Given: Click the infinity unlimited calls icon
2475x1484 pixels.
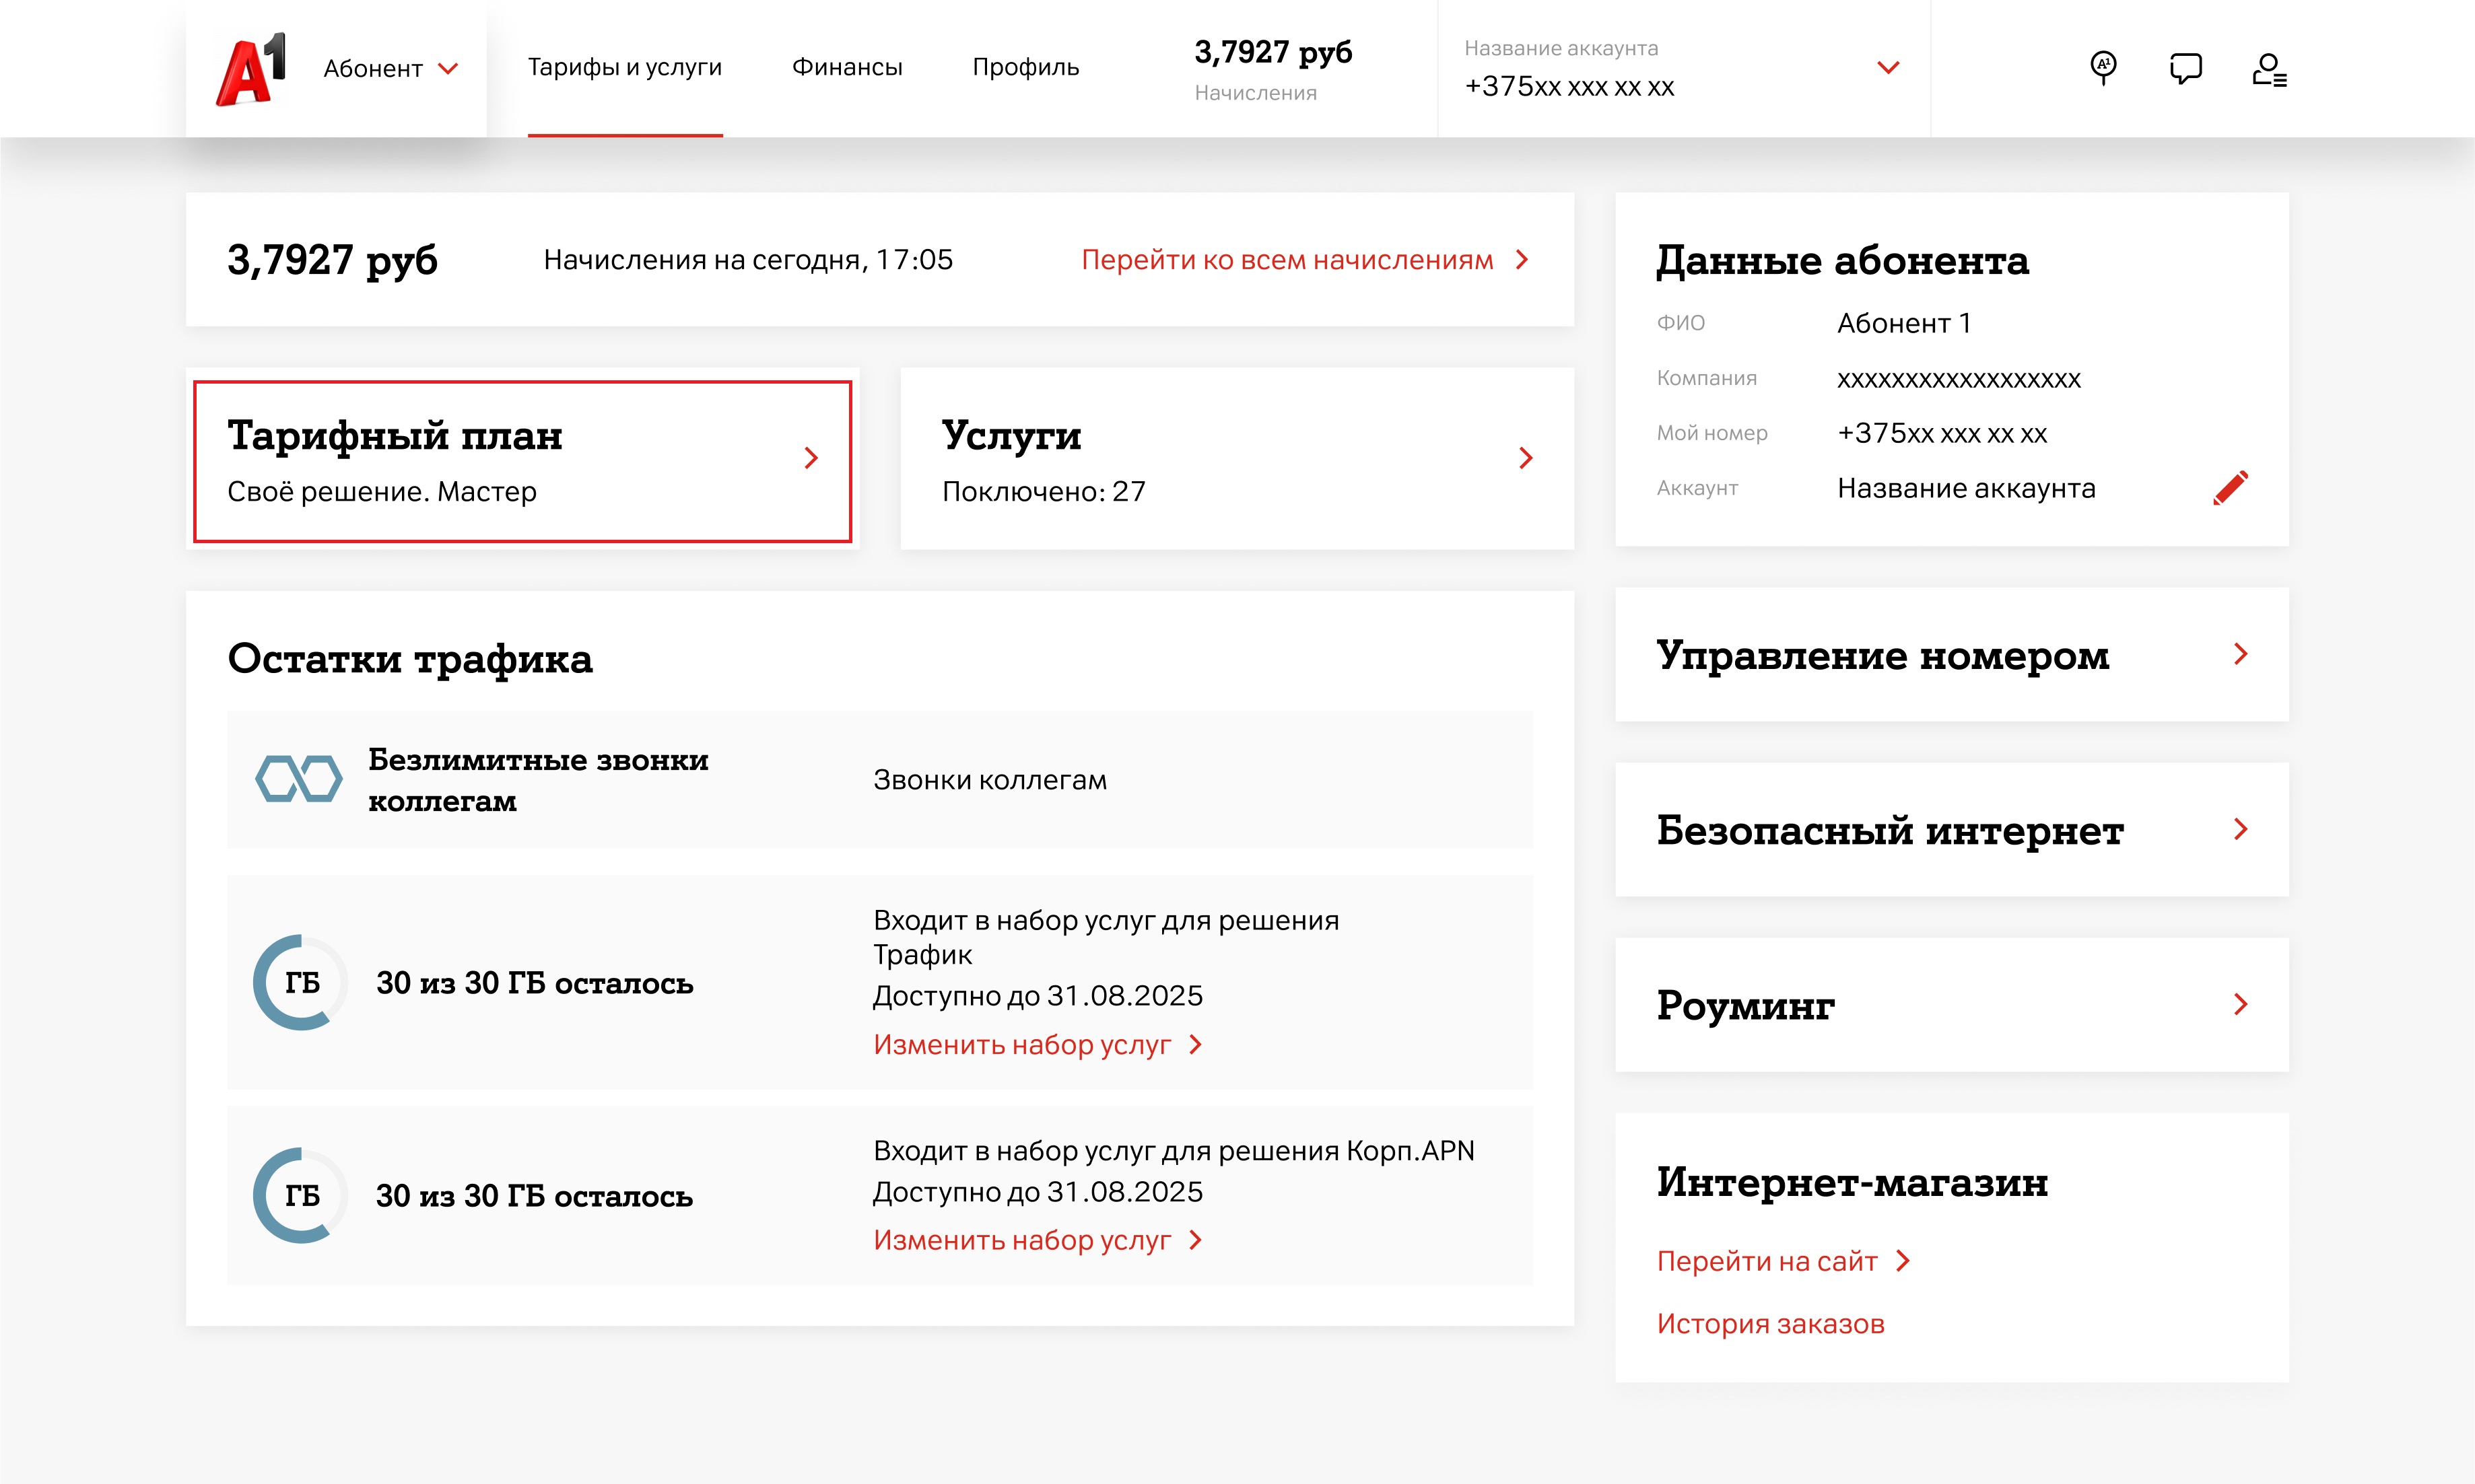Looking at the screenshot, I should pos(298,779).
